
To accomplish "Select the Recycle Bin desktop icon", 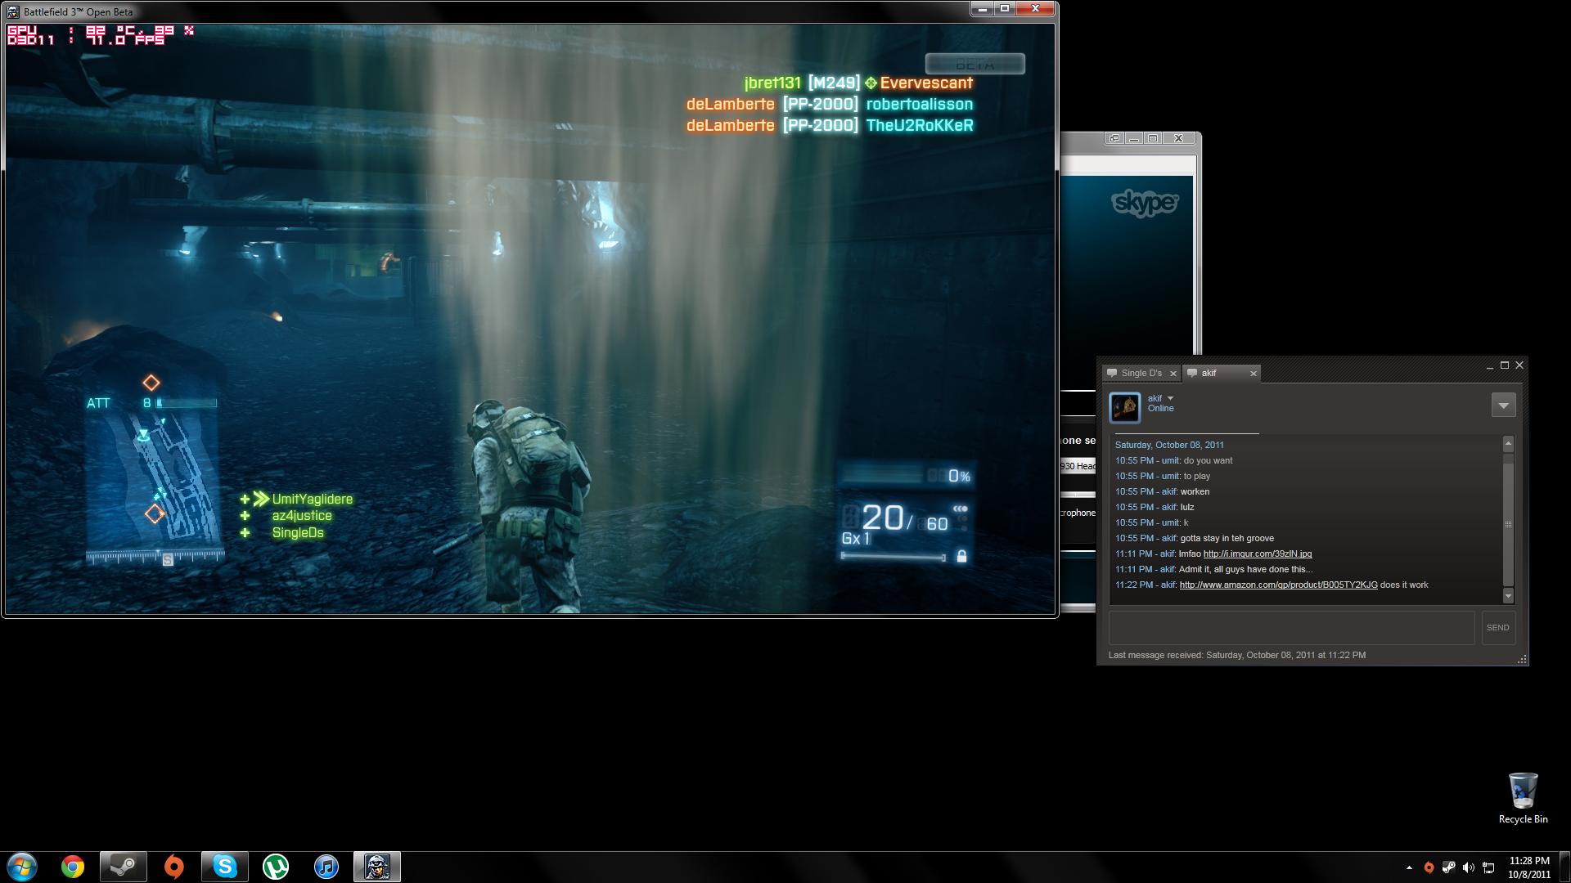I will (1523, 799).
